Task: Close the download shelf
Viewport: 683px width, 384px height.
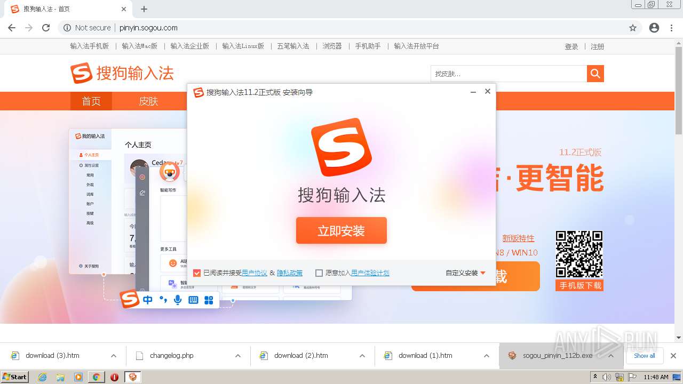Action: tap(673, 356)
